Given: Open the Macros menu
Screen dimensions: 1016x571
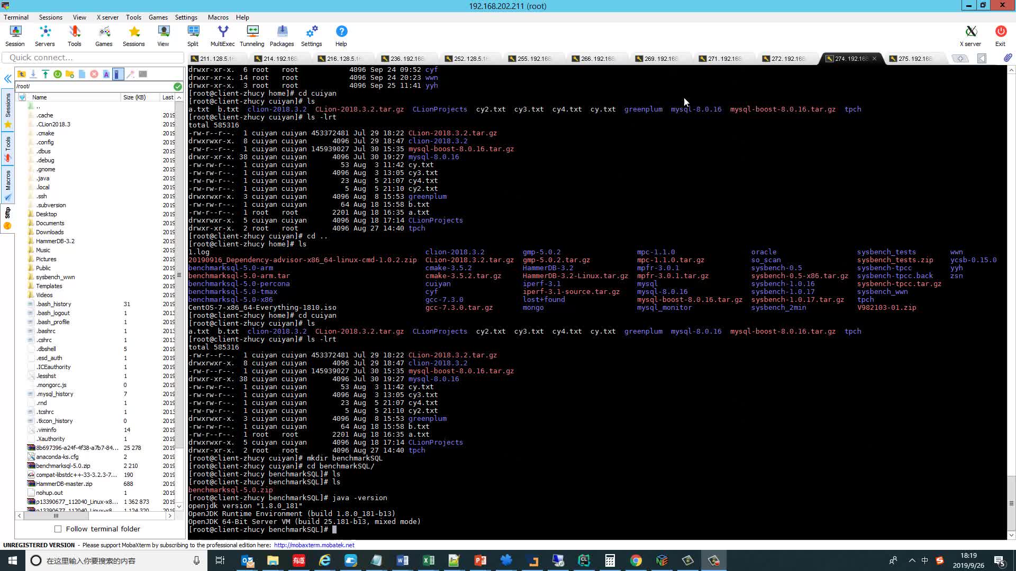Looking at the screenshot, I should coord(217,17).
